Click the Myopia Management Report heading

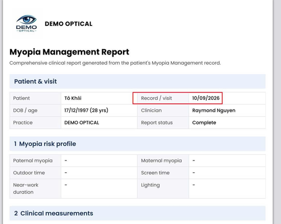tap(69, 52)
